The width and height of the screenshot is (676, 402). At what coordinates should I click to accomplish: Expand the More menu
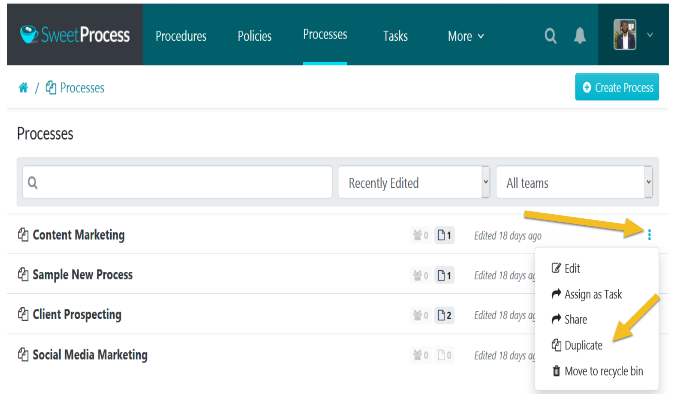[466, 36]
